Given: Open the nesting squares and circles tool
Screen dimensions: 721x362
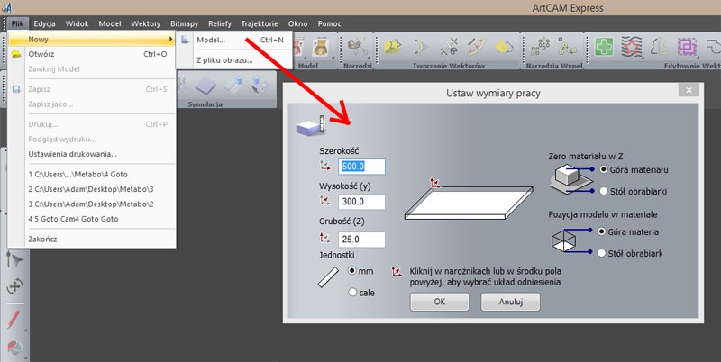Looking at the screenshot, I should pyautogui.click(x=540, y=47).
